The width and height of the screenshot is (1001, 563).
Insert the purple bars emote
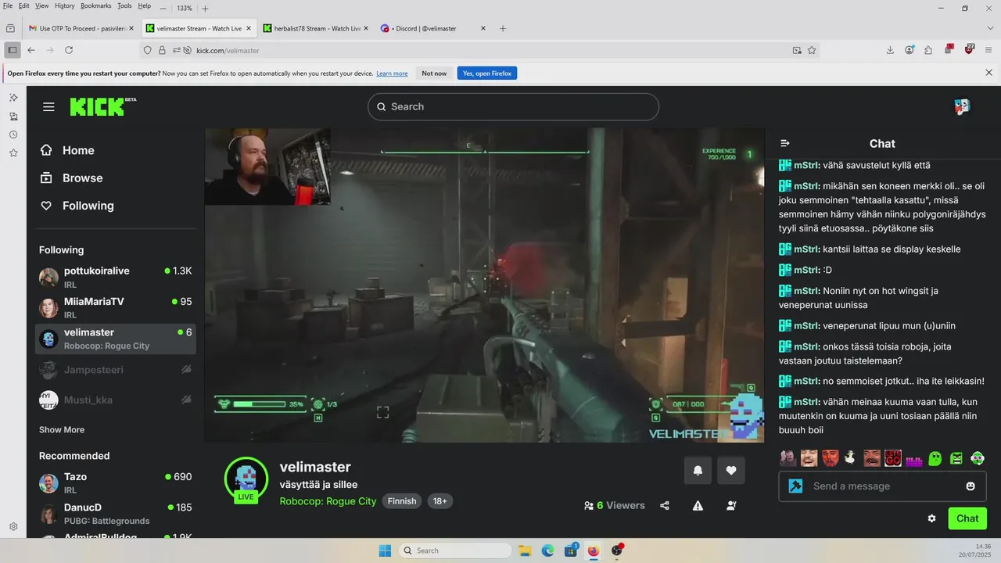pos(914,460)
